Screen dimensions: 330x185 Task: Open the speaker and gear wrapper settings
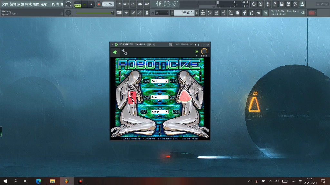point(124,52)
